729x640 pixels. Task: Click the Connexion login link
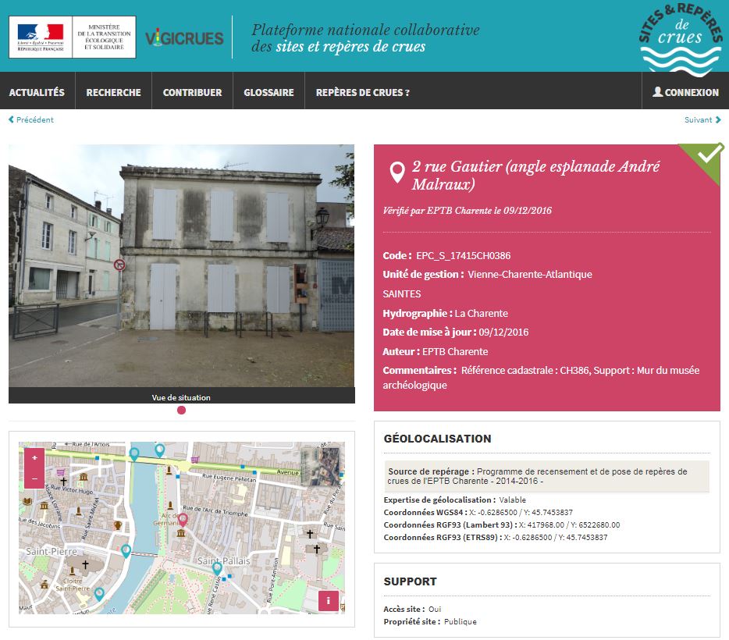pyautogui.click(x=685, y=92)
